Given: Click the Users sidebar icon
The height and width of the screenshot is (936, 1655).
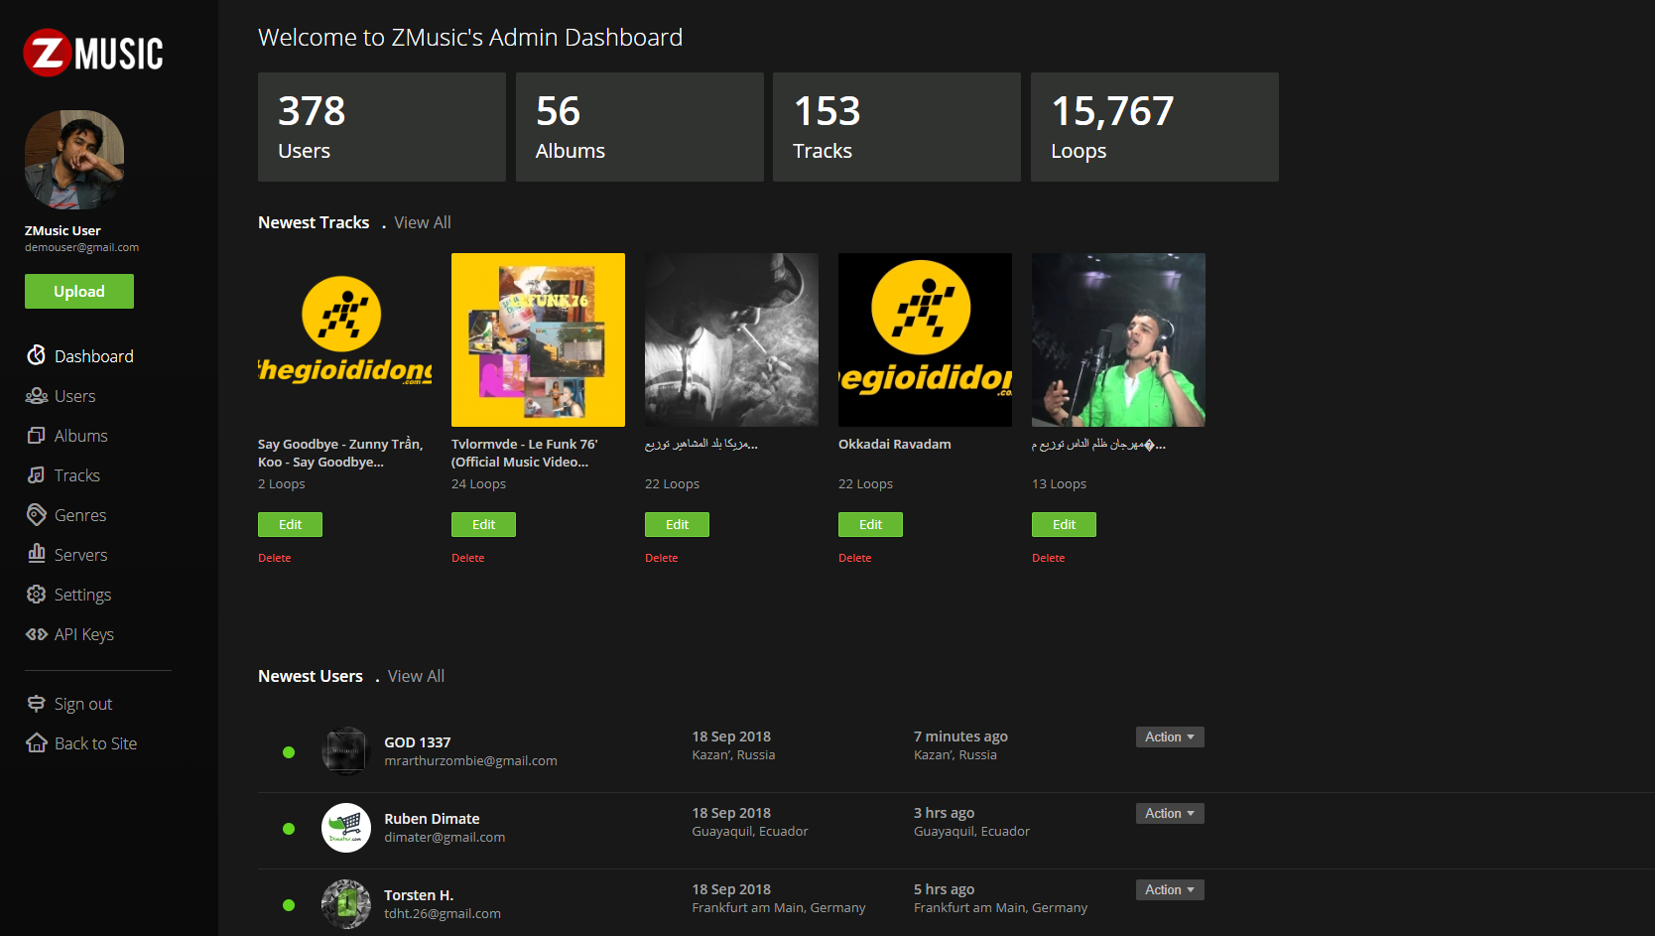Looking at the screenshot, I should click(37, 396).
